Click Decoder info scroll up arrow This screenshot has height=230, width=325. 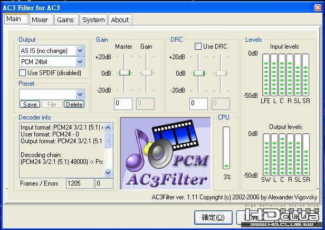point(108,127)
